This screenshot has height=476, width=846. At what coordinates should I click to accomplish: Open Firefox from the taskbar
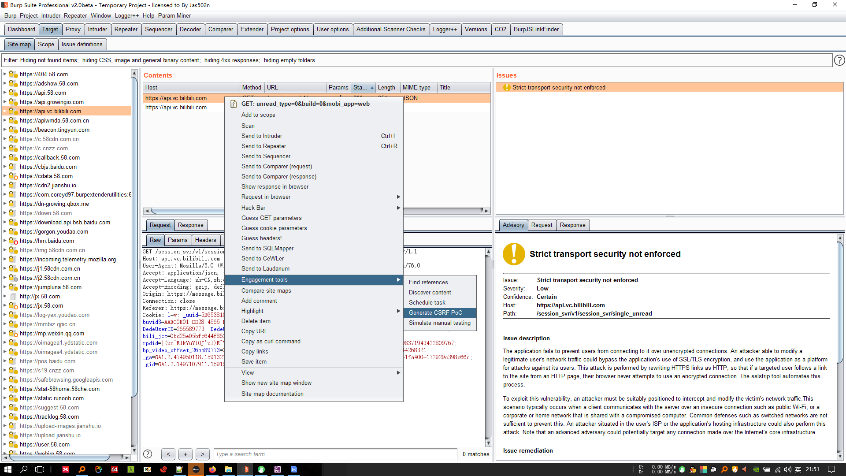click(x=212, y=469)
